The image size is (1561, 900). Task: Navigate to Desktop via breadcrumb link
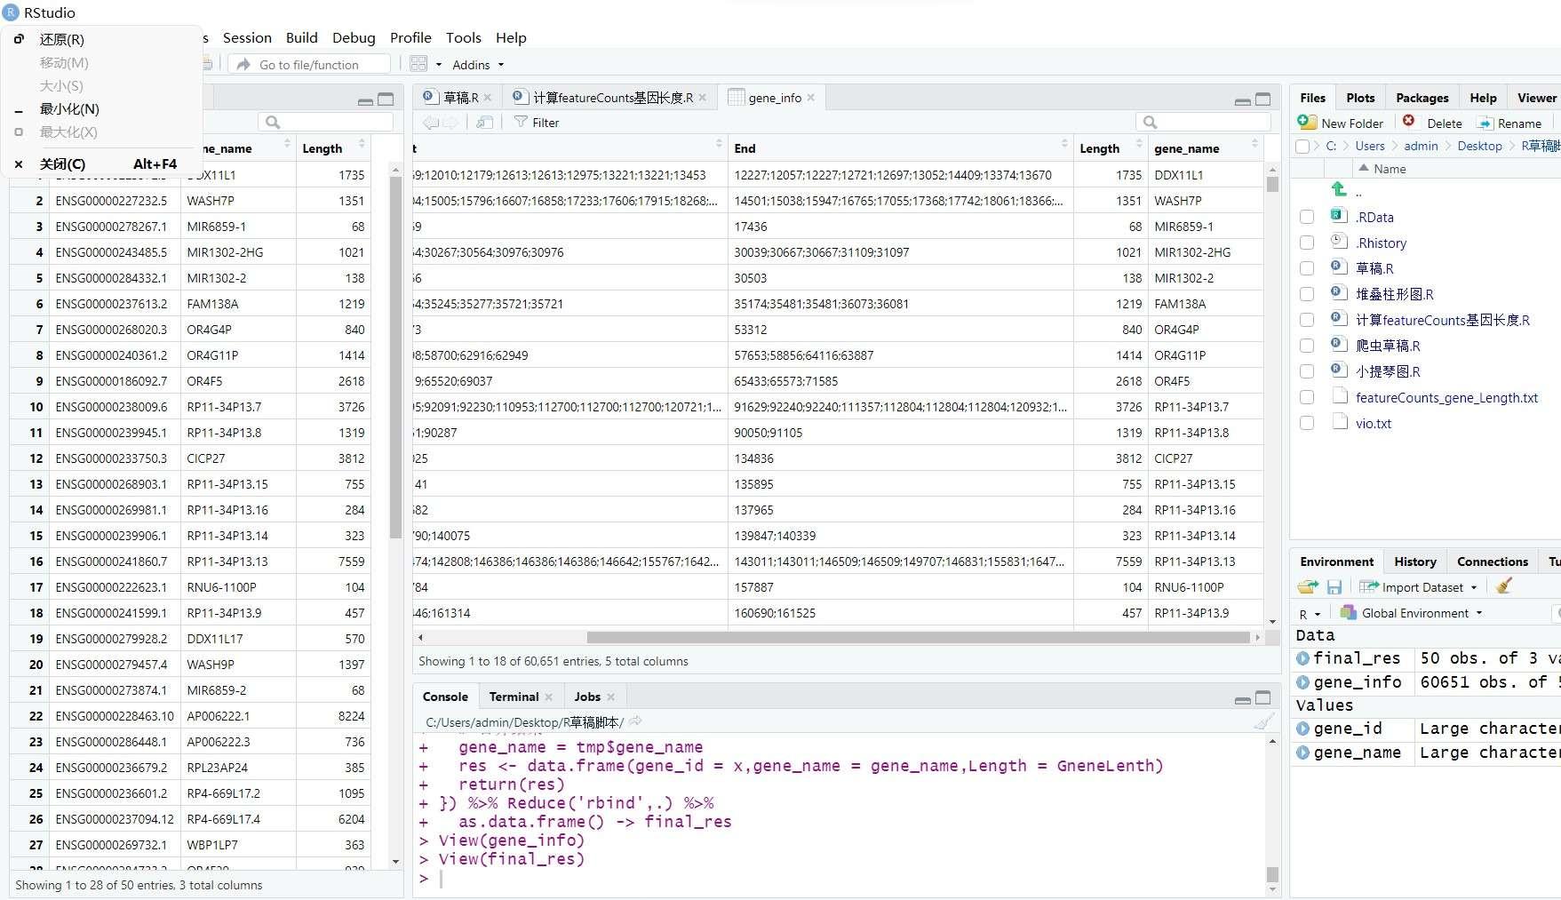(1479, 145)
